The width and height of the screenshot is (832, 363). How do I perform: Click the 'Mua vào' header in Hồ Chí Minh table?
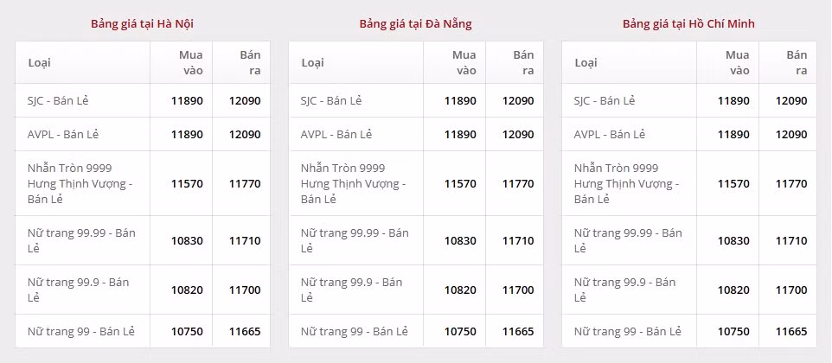pyautogui.click(x=738, y=62)
